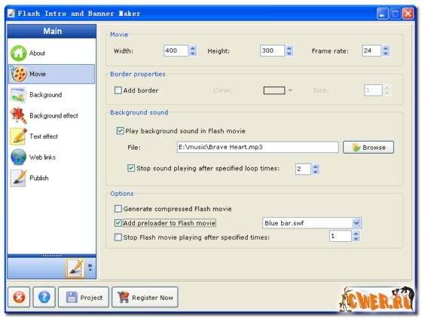Select the Movie item in Main panel
The width and height of the screenshot is (422, 318).
[x=51, y=74]
